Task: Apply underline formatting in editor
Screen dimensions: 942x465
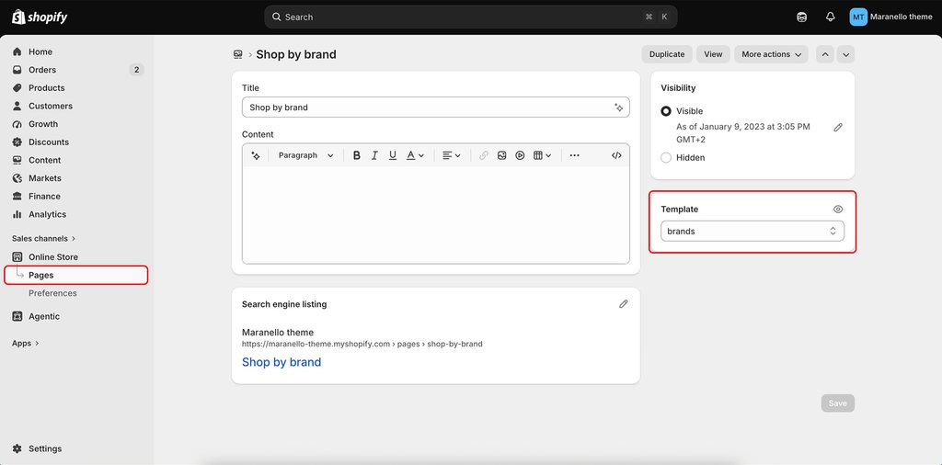Action: (x=392, y=155)
